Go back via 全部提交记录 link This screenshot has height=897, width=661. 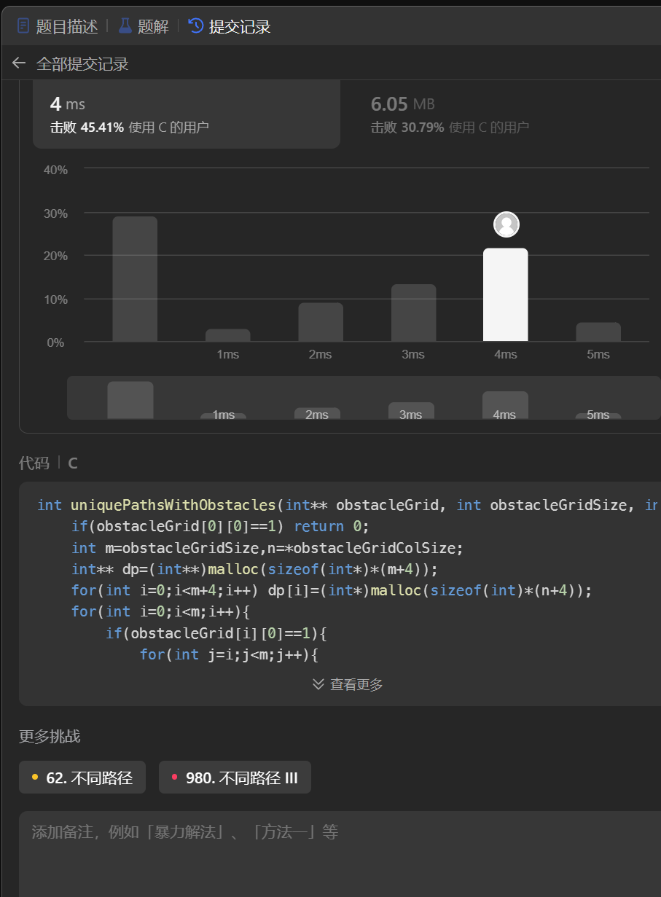[x=82, y=64]
